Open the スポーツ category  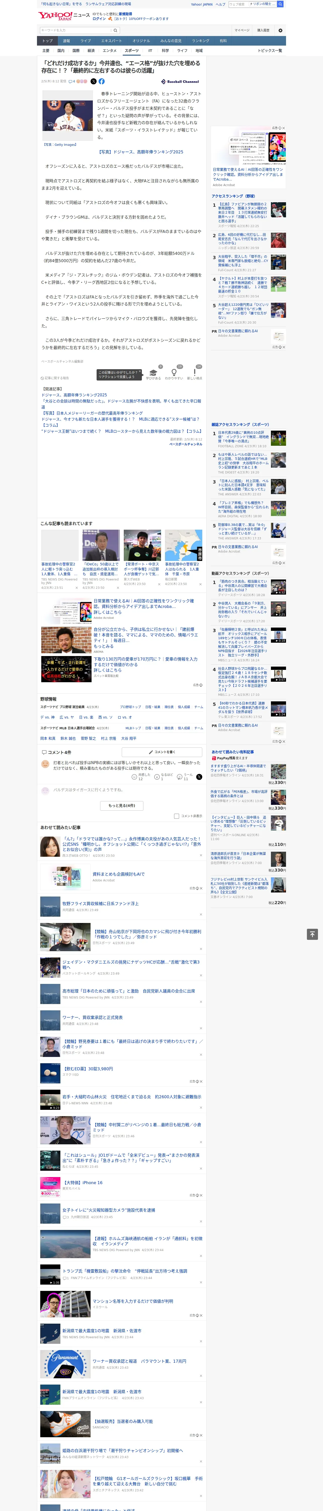pos(132,50)
